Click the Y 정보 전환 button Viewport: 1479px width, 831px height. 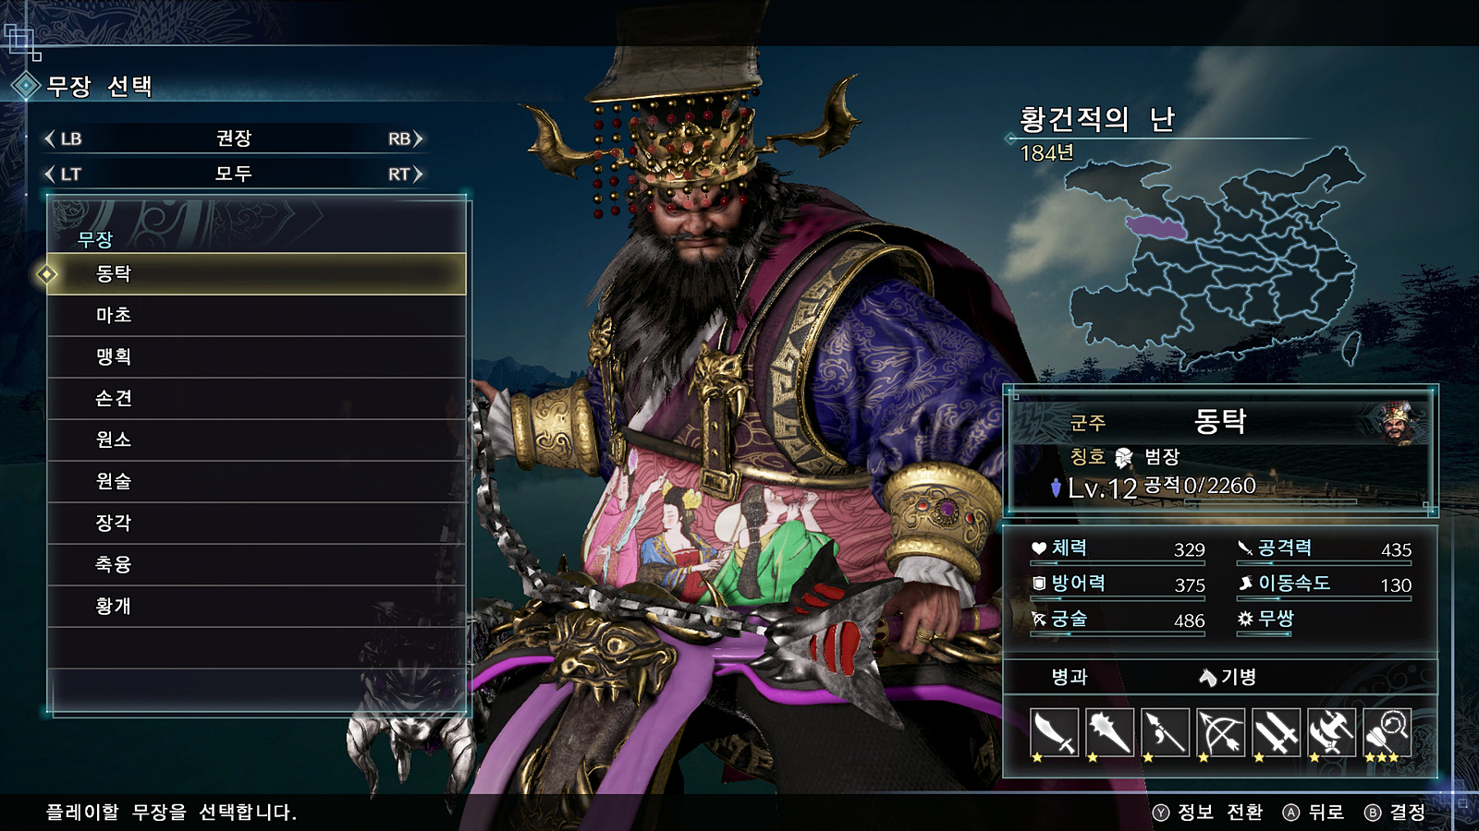coord(1207,813)
